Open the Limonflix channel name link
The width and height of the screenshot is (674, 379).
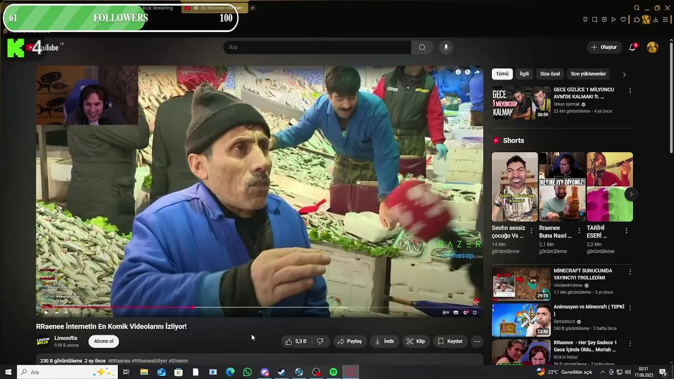pyautogui.click(x=66, y=338)
